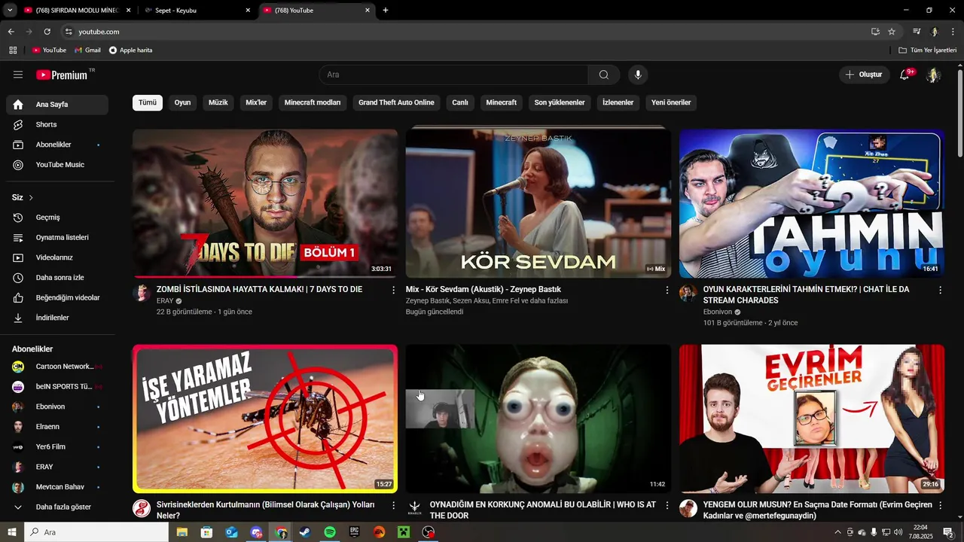Open İndirilenler downloads
Viewport: 964px width, 542px height.
57,318
